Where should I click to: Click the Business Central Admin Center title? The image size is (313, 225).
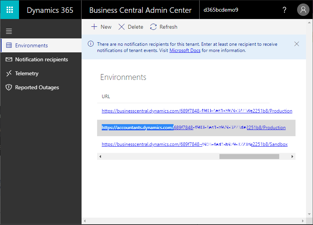coord(140,10)
